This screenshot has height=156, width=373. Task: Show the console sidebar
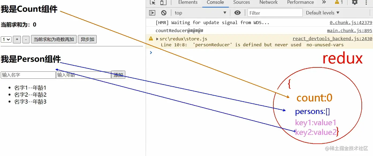[x=152, y=13]
